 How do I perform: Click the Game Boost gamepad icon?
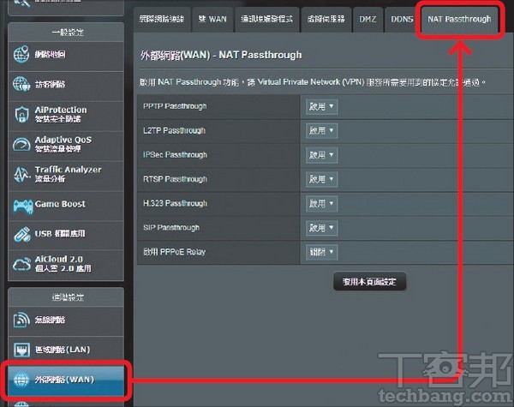pos(22,205)
